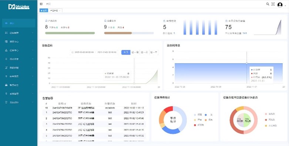Click the clock icon in date range picker
The height and width of the screenshot is (146, 289).
tap(73, 52)
